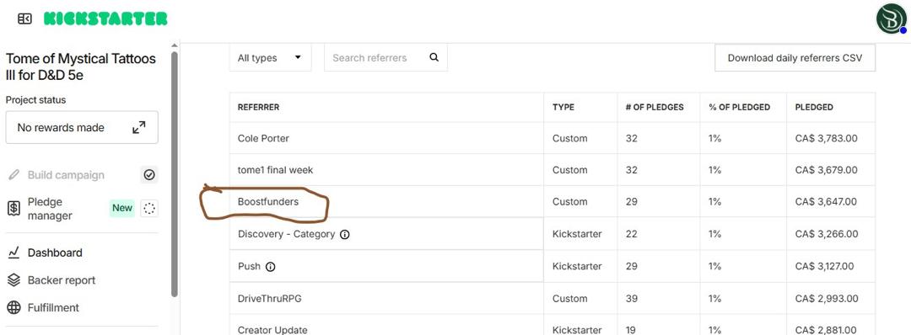Screen dimensions: 911x335
Task: Show info for Discovery - Category
Action: click(x=344, y=235)
